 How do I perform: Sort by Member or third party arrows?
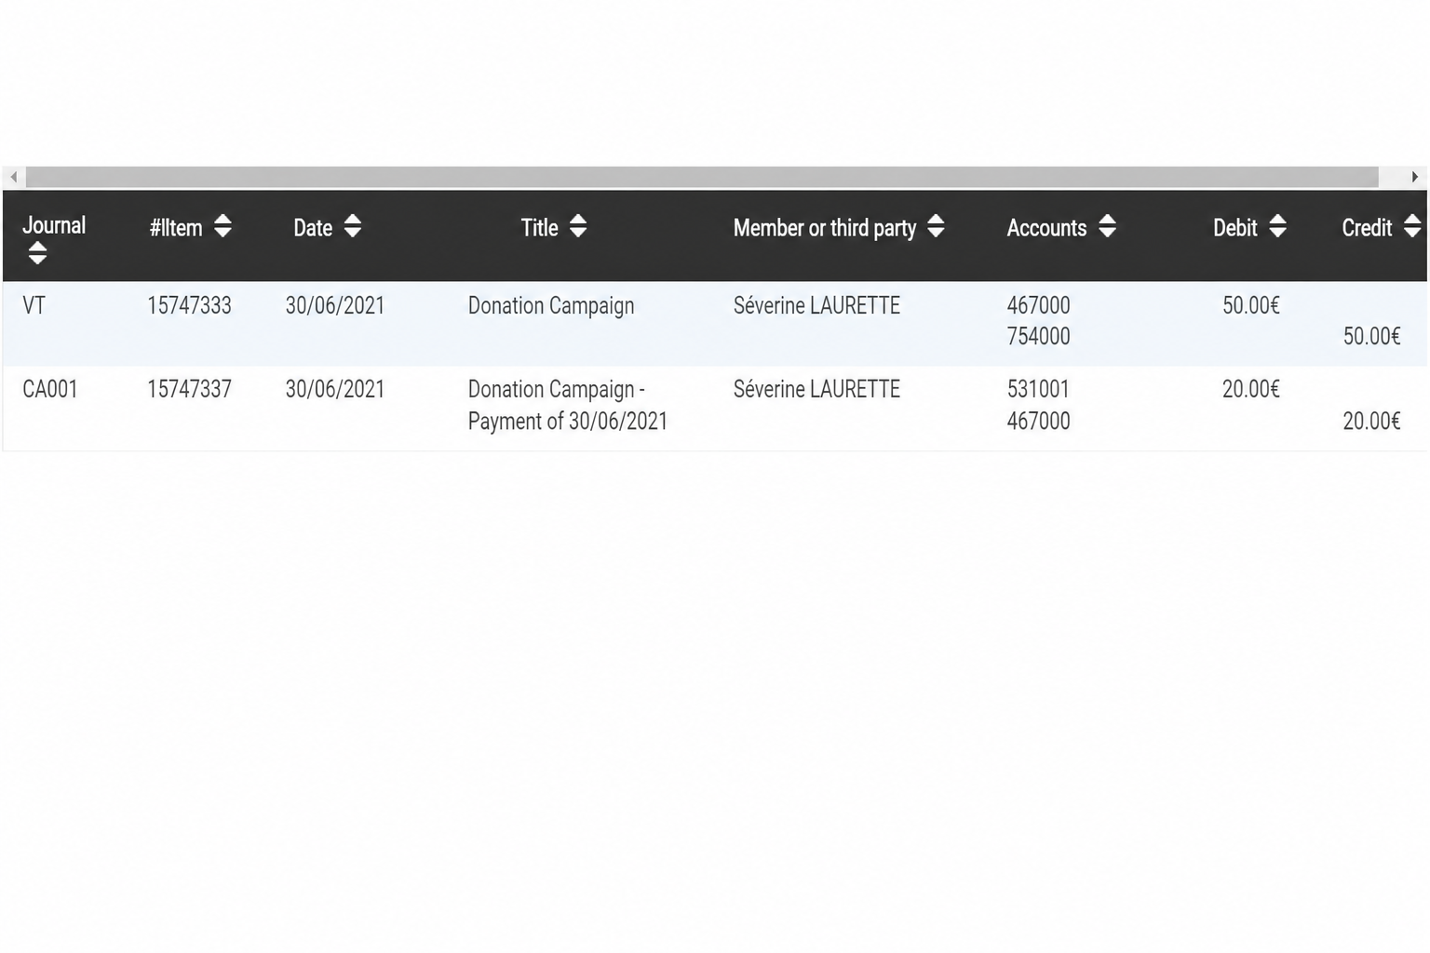click(x=936, y=226)
